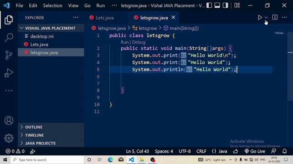Toggle Primary Side Bar layout icon
The width and height of the screenshot is (293, 164).
point(209,5)
